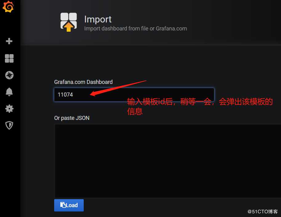Click "Import dashboard from file or Grafana.com" subtitle
The height and width of the screenshot is (217, 281).
(135, 29)
